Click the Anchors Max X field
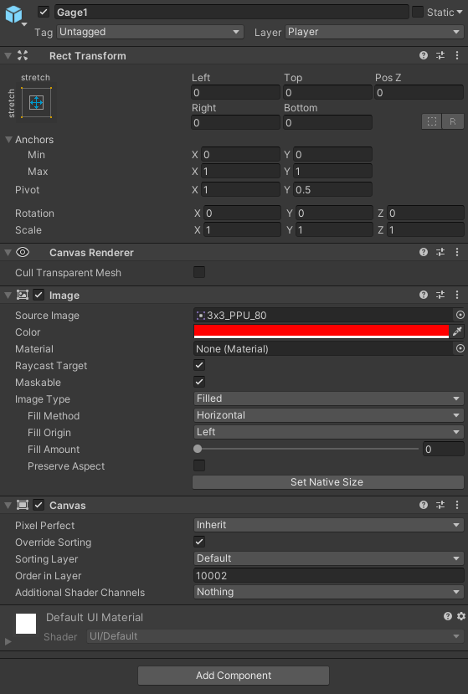Image resolution: width=468 pixels, height=694 pixels. pyautogui.click(x=240, y=171)
